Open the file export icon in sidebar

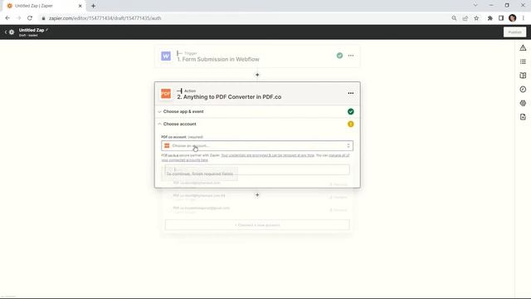click(523, 117)
